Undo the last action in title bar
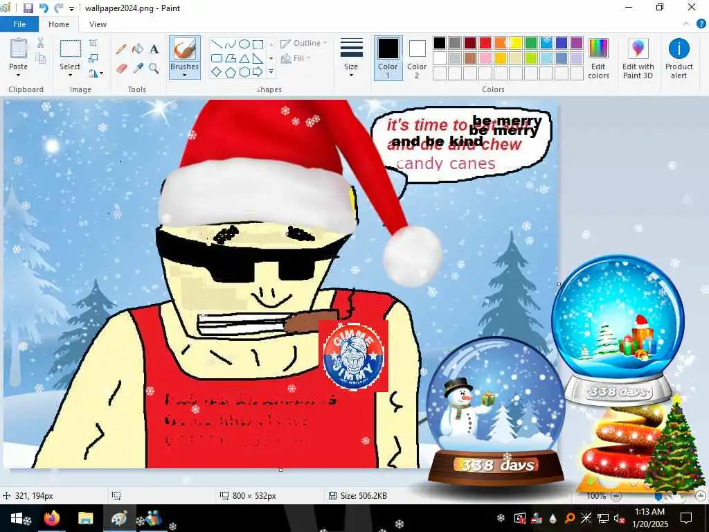This screenshot has height=532, width=709. (x=44, y=8)
